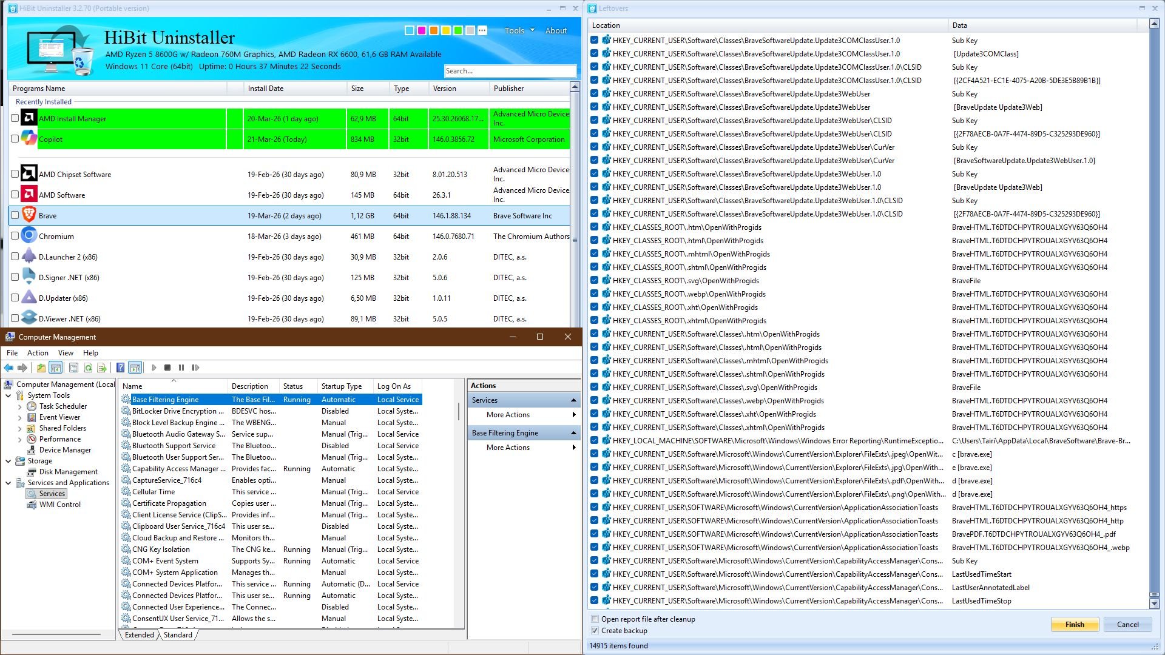1165x655 pixels.
Task: Click the HiBit Uninstaller search box
Action: (x=510, y=71)
